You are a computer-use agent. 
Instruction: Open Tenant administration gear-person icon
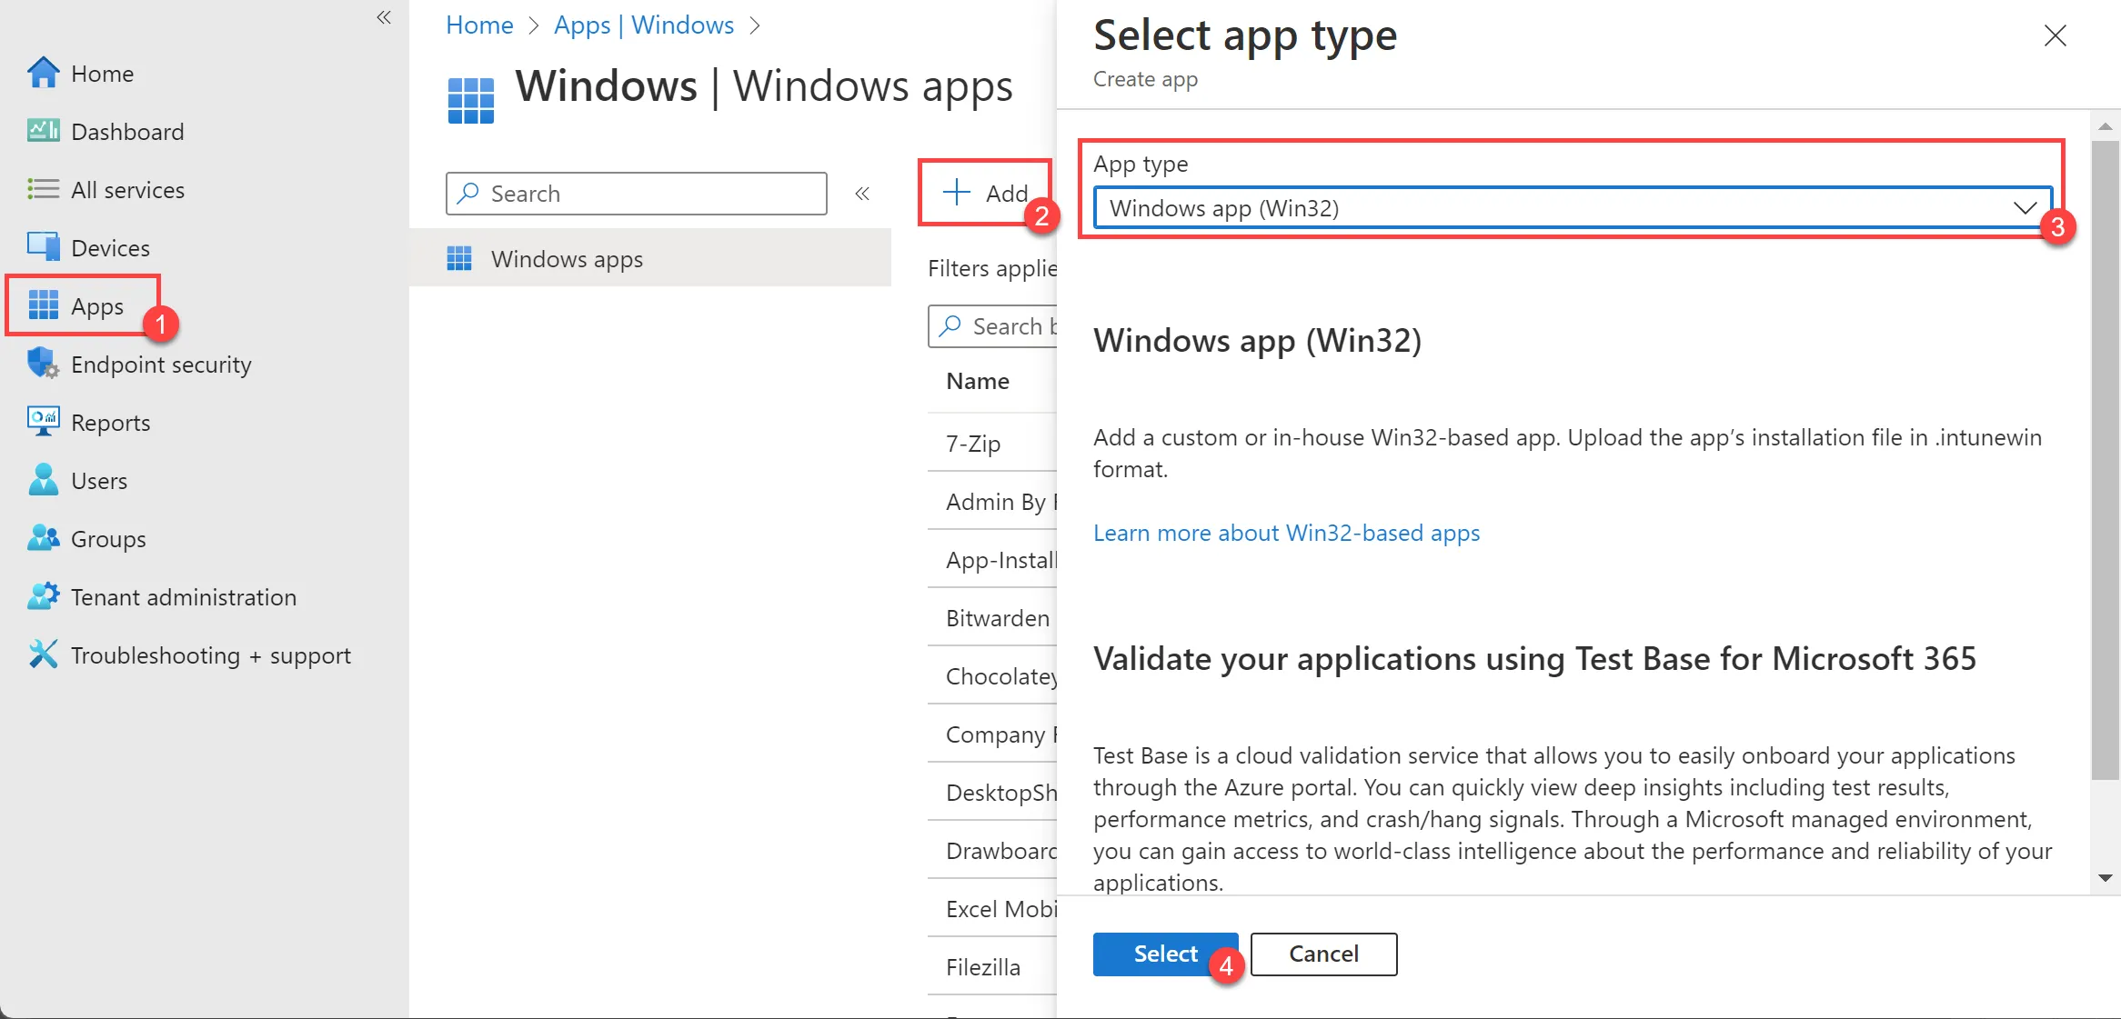point(43,596)
